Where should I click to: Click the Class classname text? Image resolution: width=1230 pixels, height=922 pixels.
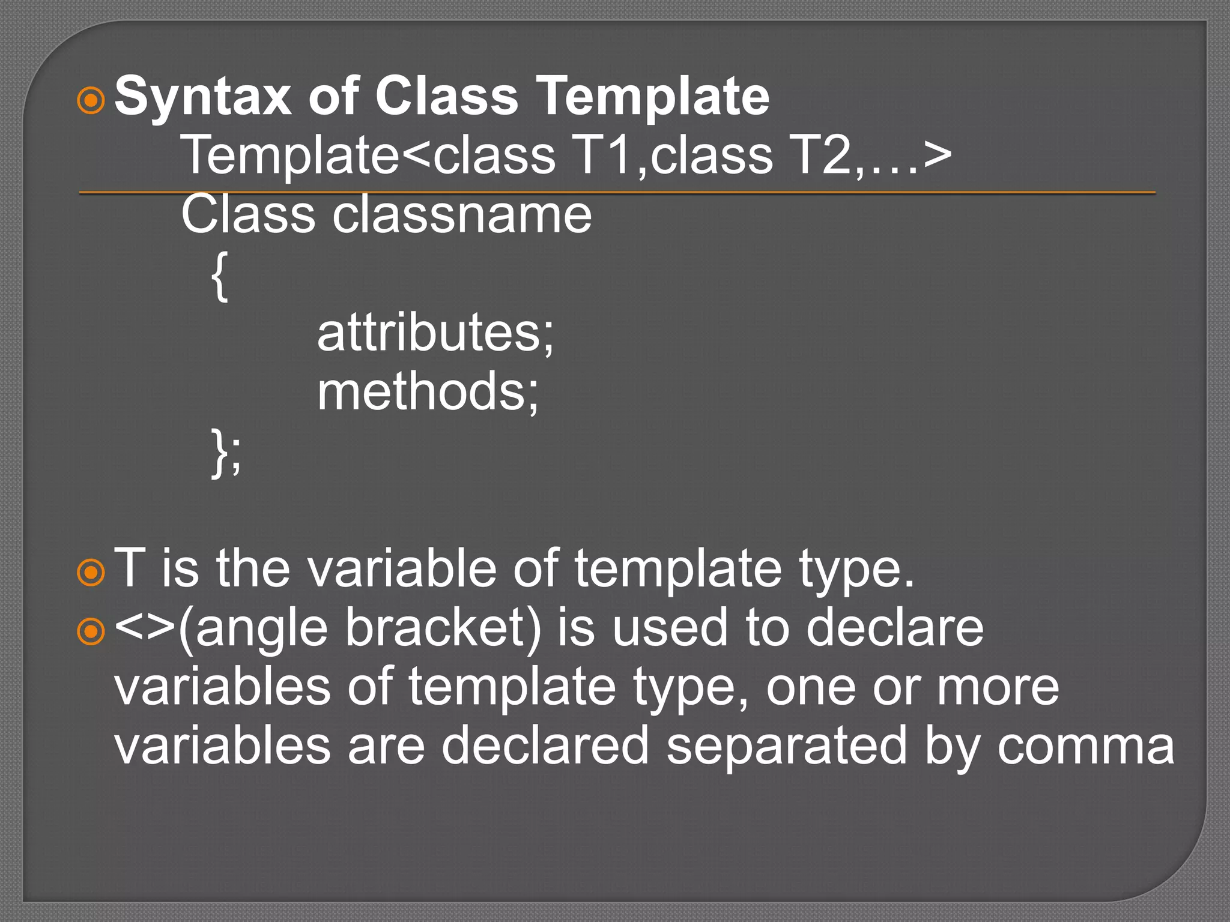pos(386,214)
